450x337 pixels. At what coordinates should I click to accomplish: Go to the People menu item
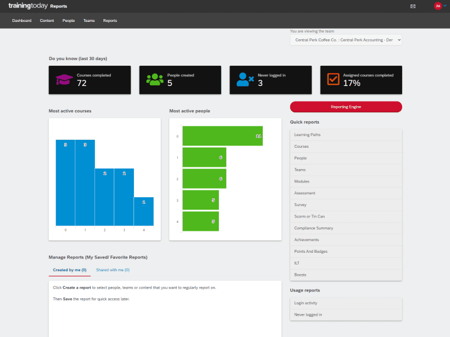[69, 21]
